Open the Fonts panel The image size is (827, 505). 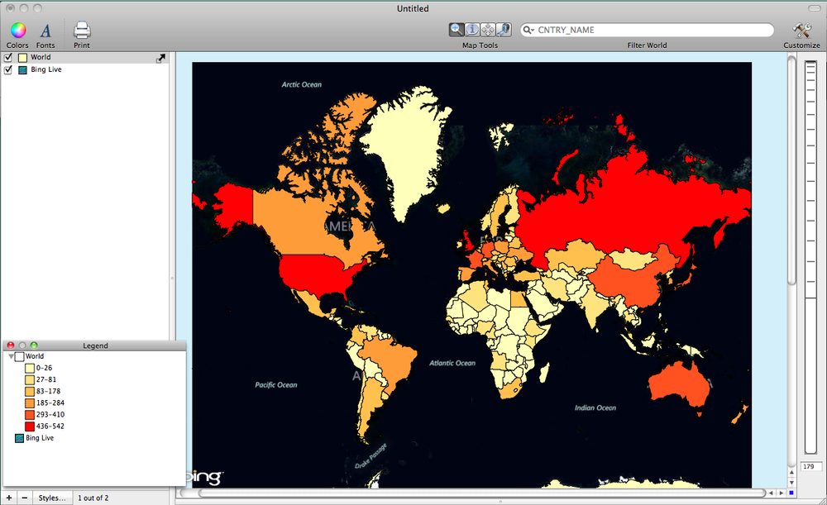(x=45, y=31)
